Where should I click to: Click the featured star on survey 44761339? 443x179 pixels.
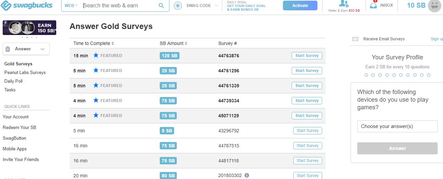click(x=96, y=85)
